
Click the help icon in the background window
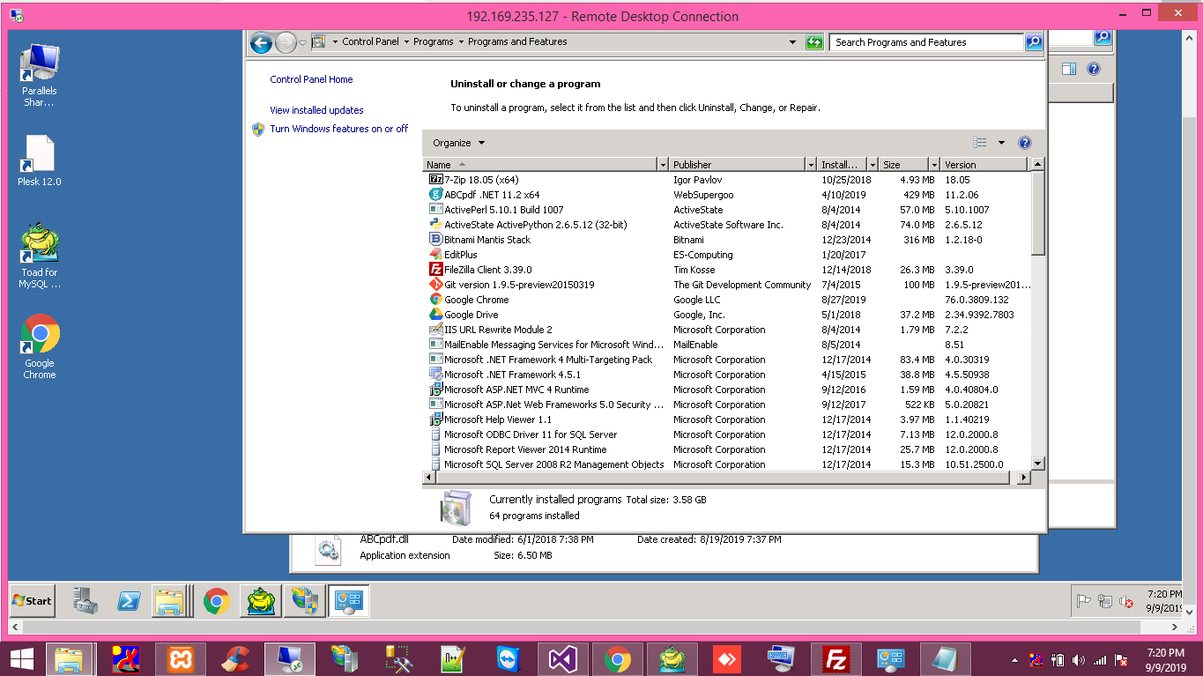point(1094,69)
